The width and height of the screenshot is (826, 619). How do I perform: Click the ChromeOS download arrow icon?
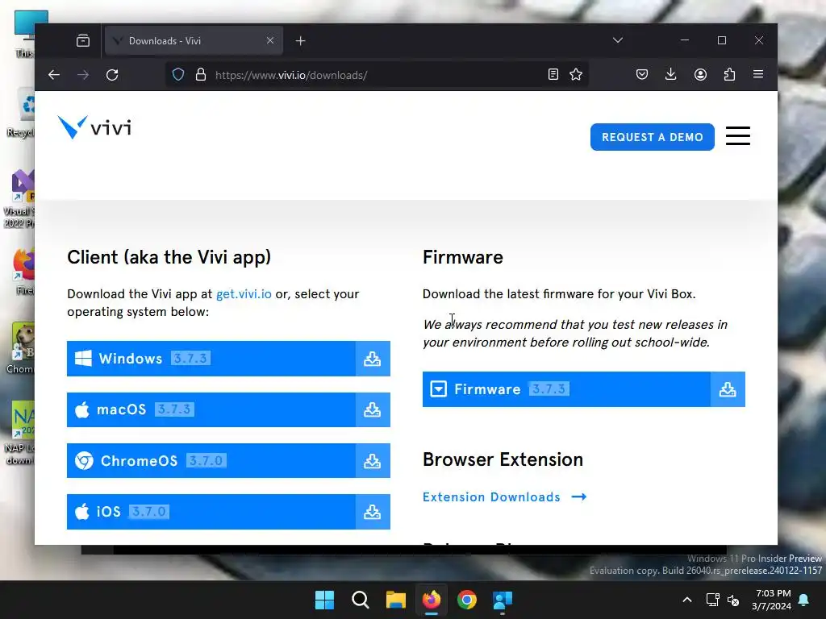373,461
